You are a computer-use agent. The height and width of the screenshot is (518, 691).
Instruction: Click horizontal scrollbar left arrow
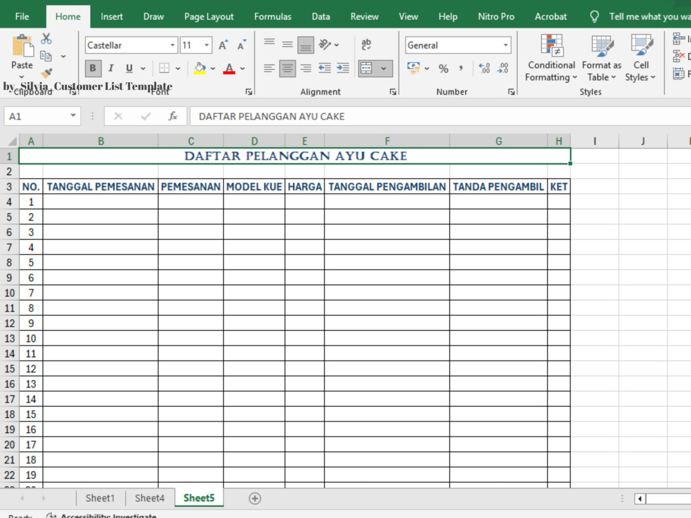(x=640, y=499)
